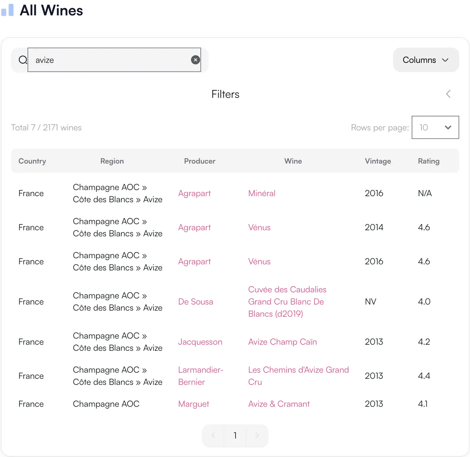Click the Producer column header
Viewport: 470px width, 457px height.
199,161
